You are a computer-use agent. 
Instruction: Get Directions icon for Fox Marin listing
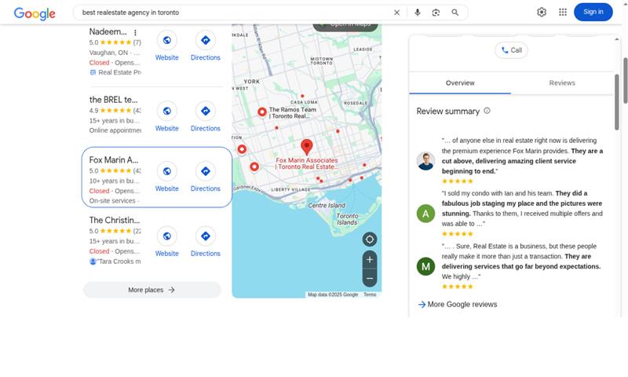point(206,171)
